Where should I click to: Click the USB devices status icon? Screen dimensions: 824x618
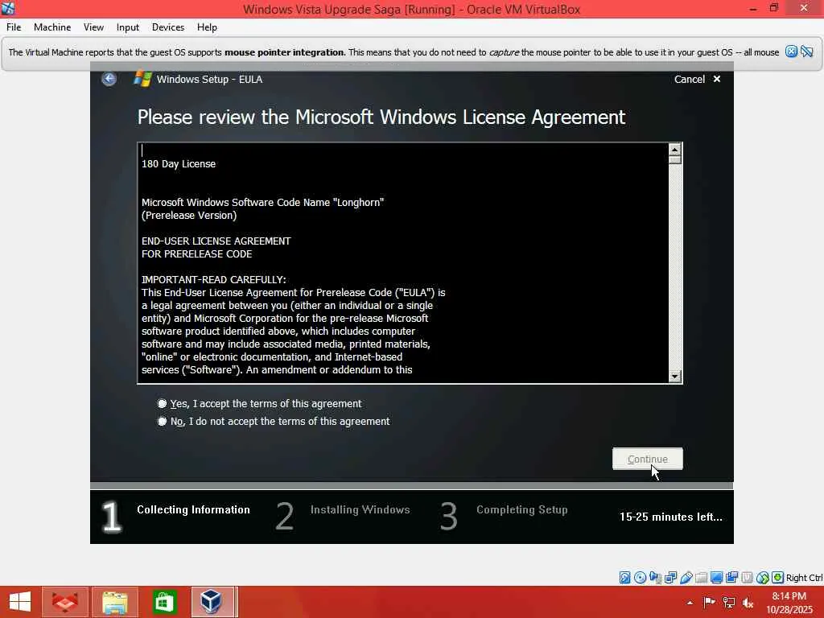pos(686,578)
